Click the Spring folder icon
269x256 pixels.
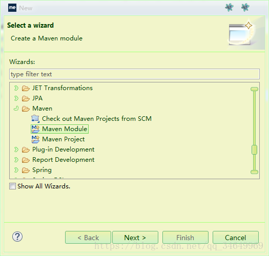click(26, 170)
